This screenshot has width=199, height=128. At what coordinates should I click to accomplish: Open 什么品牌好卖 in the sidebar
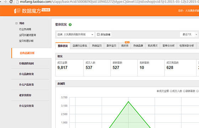[x=27, y=74]
